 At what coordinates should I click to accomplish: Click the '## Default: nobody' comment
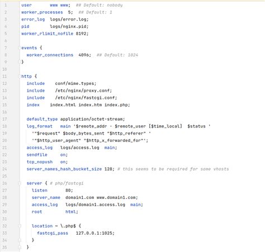pyautogui.click(x=99, y=5)
